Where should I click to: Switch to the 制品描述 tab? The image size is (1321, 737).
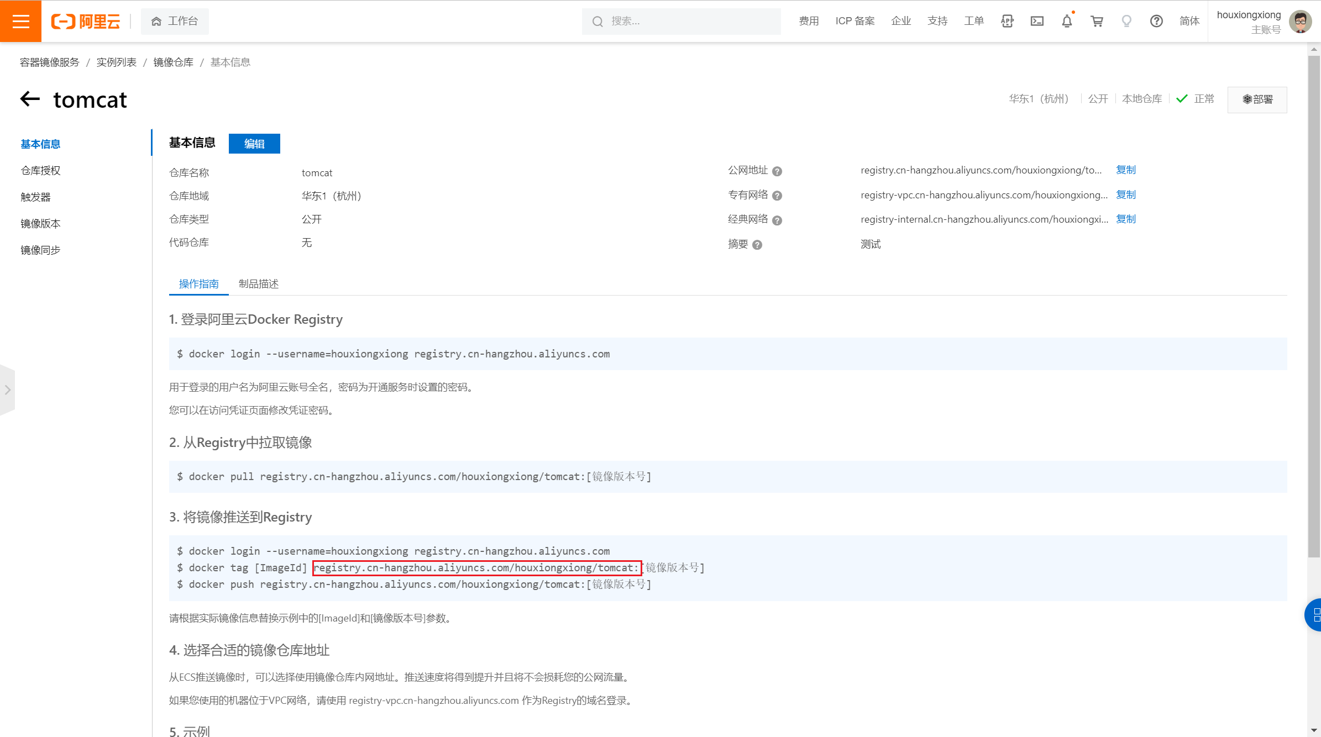click(259, 284)
